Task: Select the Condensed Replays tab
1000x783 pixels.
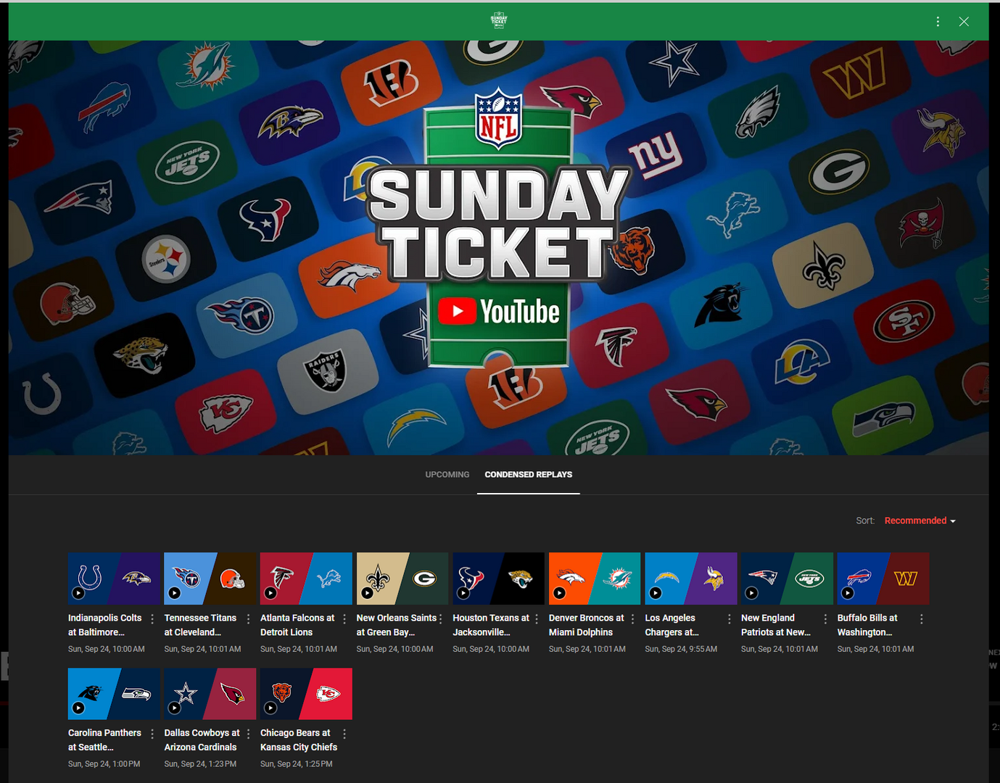Action: (529, 475)
